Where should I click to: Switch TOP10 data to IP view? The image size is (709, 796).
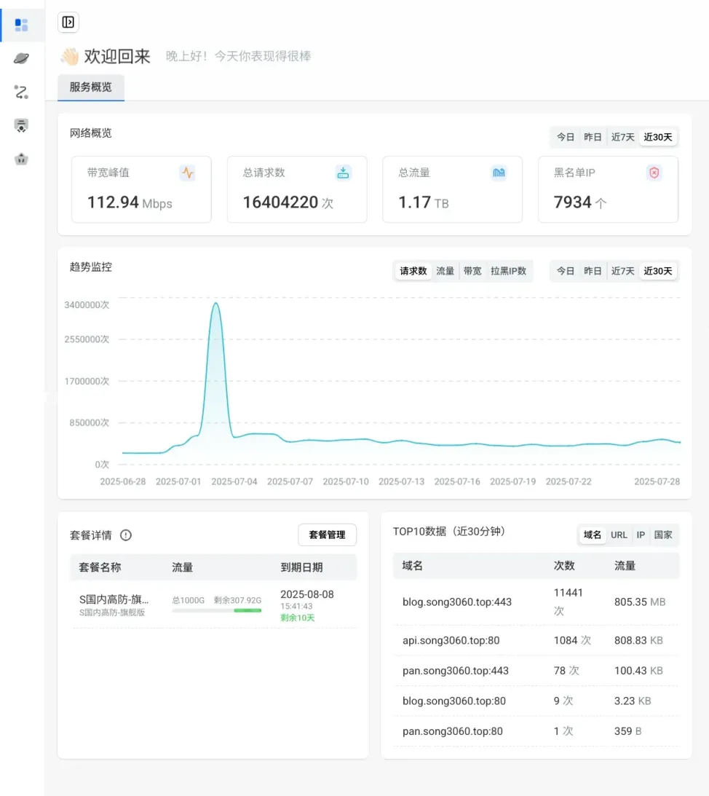[640, 535]
